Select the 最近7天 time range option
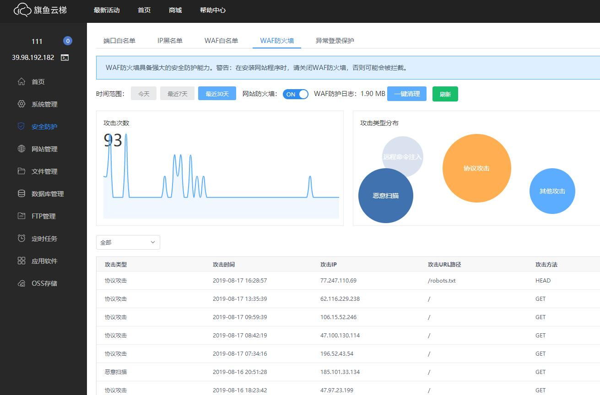The image size is (600, 395). [x=178, y=94]
